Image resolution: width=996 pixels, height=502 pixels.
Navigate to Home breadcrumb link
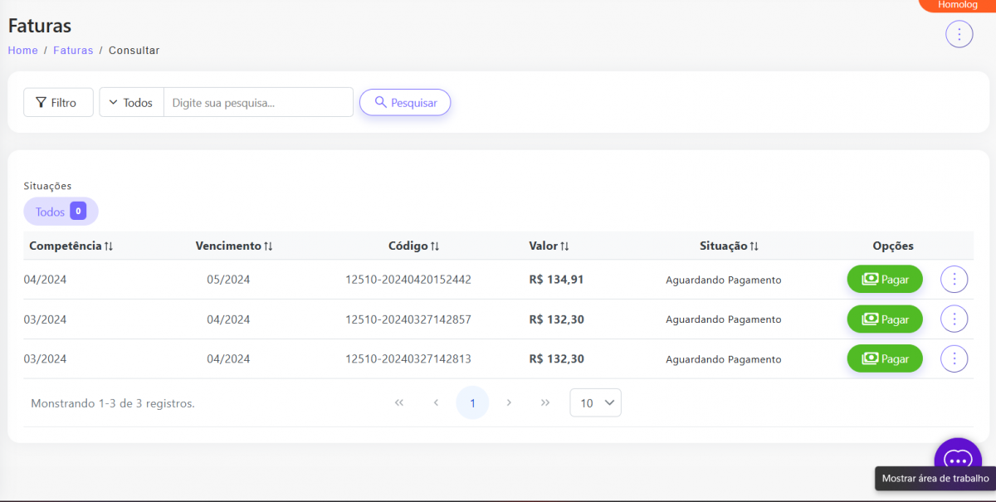point(22,51)
